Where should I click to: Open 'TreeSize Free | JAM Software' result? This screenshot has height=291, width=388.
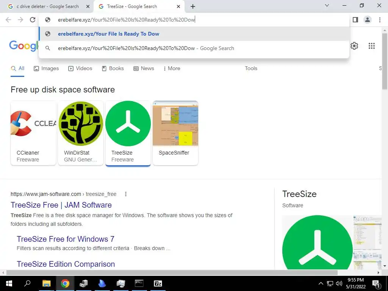[61, 205]
